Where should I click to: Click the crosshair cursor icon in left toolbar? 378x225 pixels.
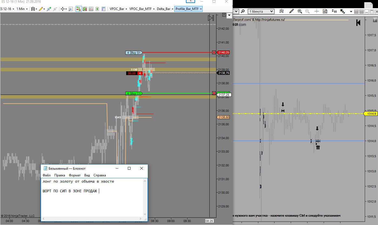[63, 9]
